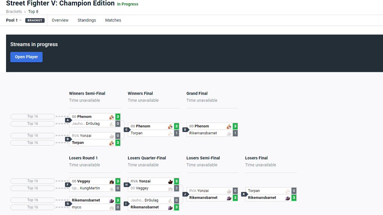Click the last Top 16 link feeding match G
This screenshot has width=383, height=215.
click(x=33, y=207)
